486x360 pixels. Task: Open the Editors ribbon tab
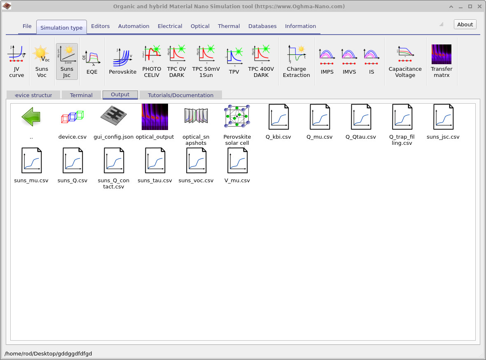(100, 26)
